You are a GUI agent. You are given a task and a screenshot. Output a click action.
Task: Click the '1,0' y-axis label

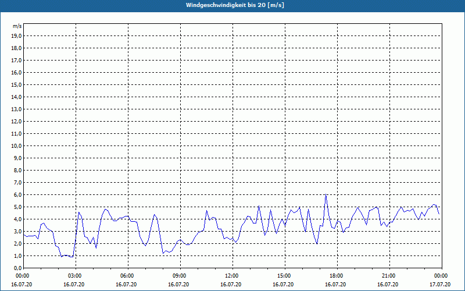click(x=18, y=255)
